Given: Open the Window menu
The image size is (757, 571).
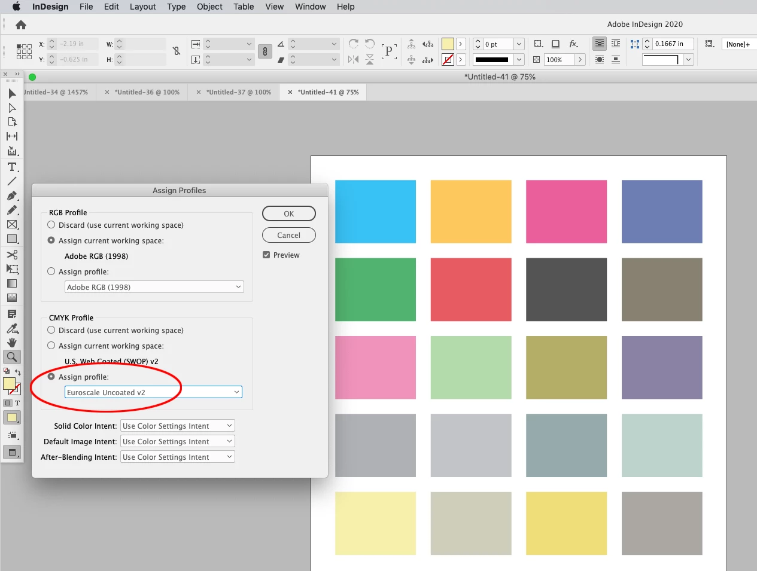Looking at the screenshot, I should (310, 7).
